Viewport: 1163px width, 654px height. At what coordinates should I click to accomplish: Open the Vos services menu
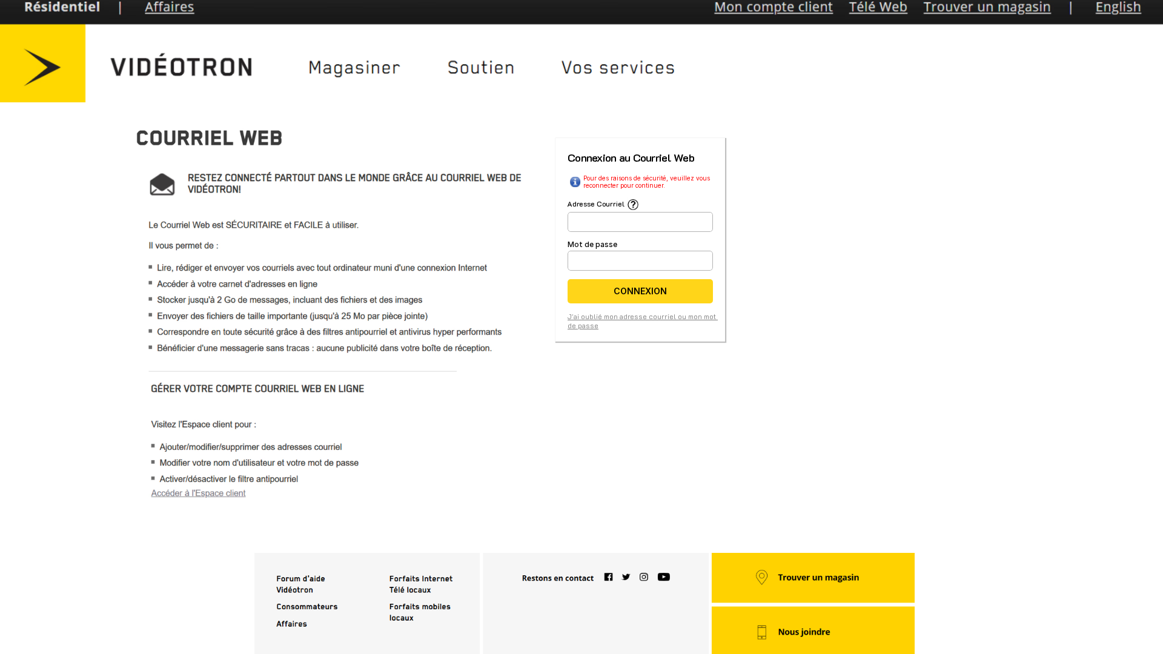618,68
